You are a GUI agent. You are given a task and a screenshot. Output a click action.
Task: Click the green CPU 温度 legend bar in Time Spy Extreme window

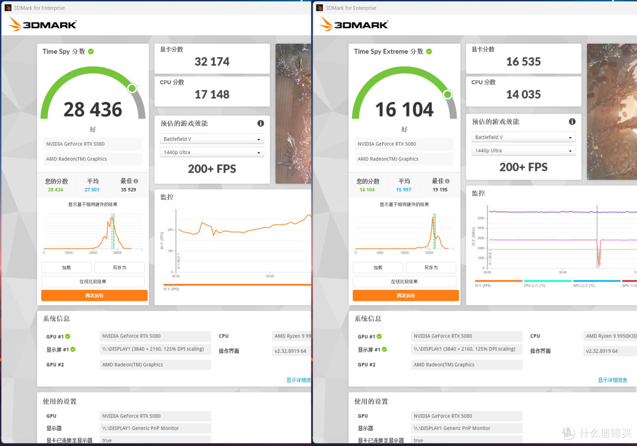coord(547,281)
